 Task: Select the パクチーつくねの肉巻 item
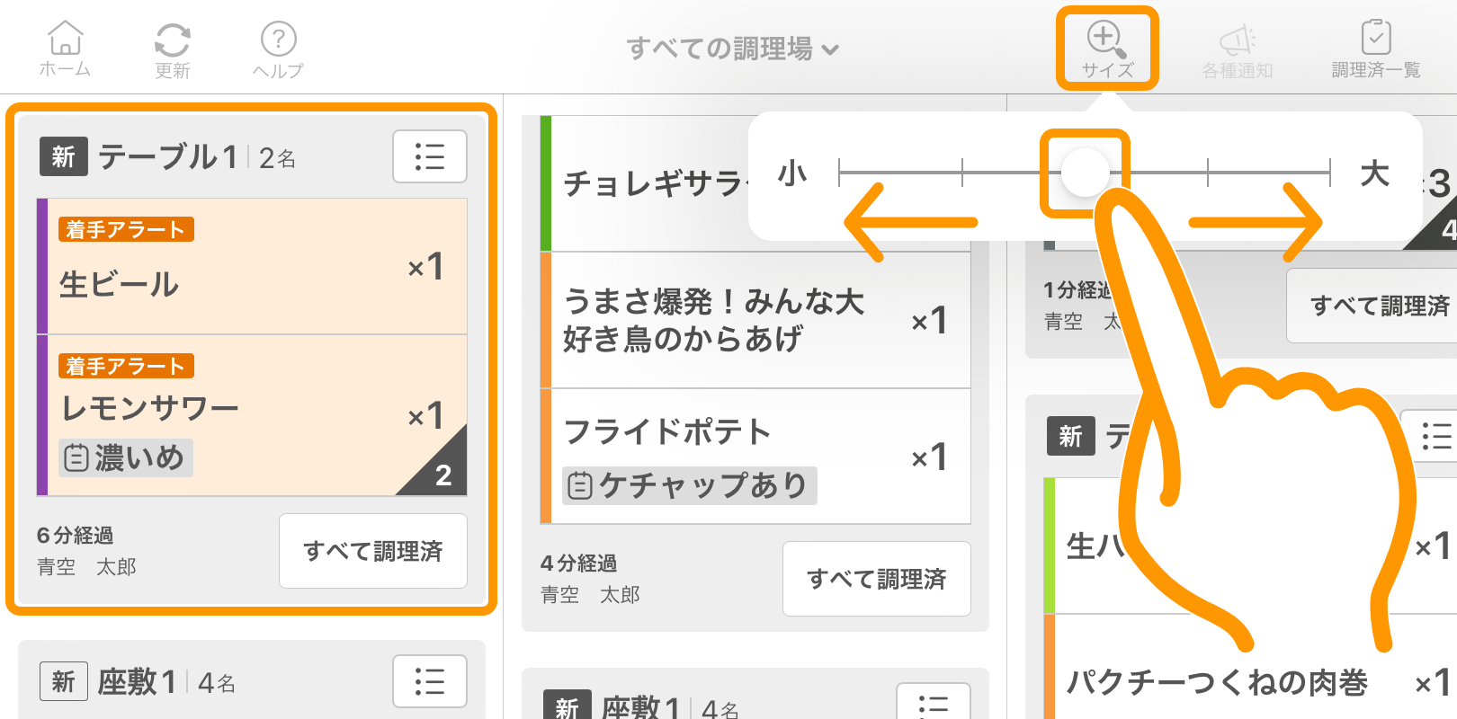coord(1250,667)
